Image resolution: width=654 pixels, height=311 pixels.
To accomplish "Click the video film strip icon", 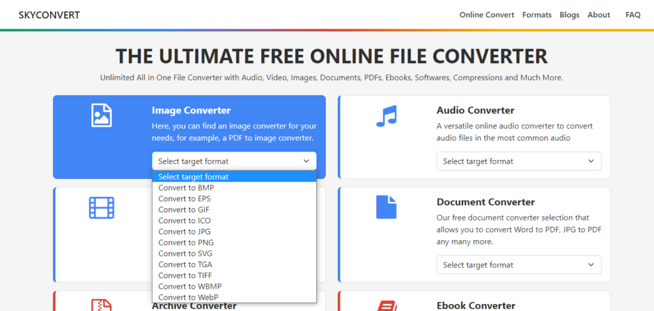I will pos(102,207).
